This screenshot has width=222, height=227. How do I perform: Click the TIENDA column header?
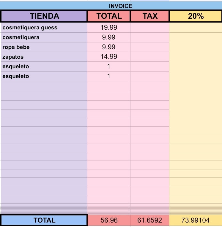[x=44, y=16]
